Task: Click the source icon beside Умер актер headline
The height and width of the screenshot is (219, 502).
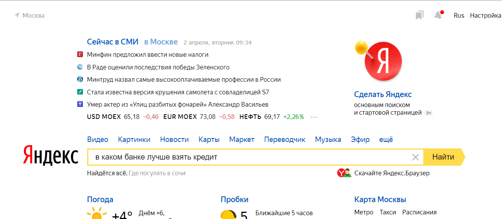Action: [80, 104]
